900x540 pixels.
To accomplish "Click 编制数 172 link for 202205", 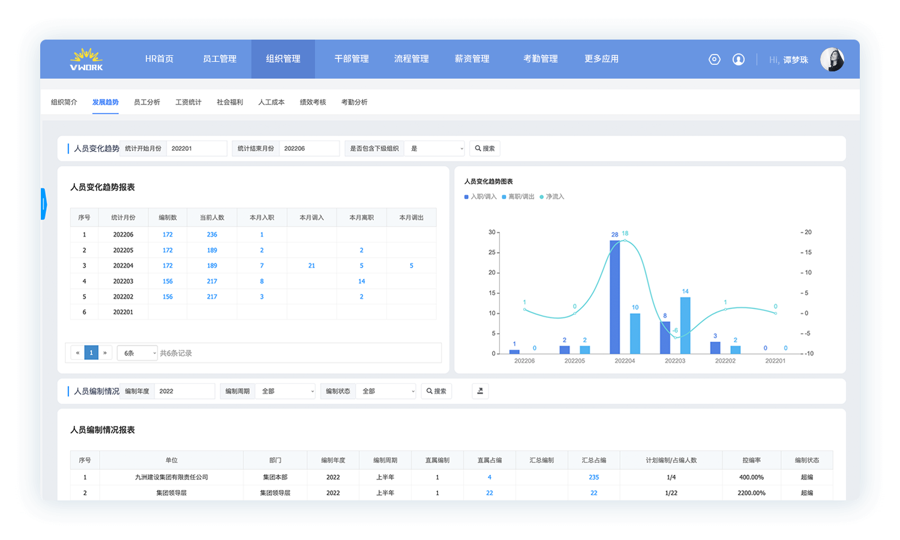I will click(167, 250).
